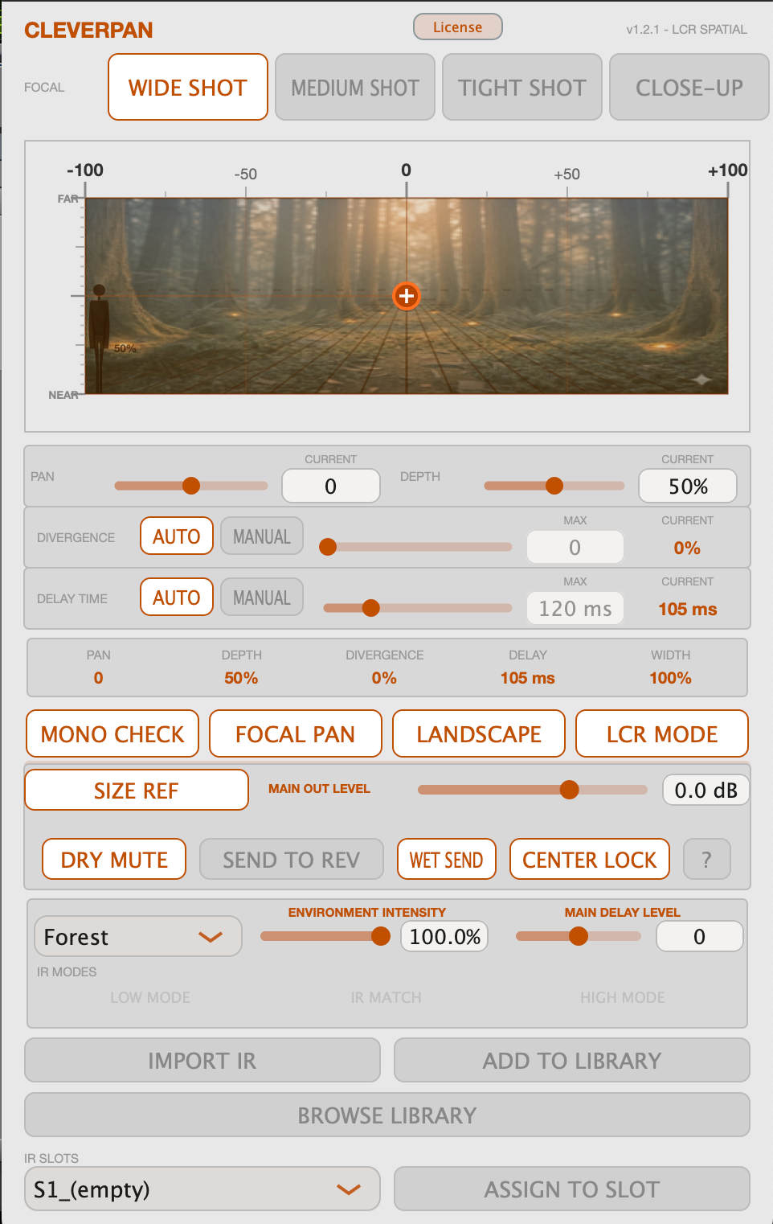Screen dimensions: 773x1224
Task: Click the Main Out Level 0.0 dB field
Action: point(706,790)
